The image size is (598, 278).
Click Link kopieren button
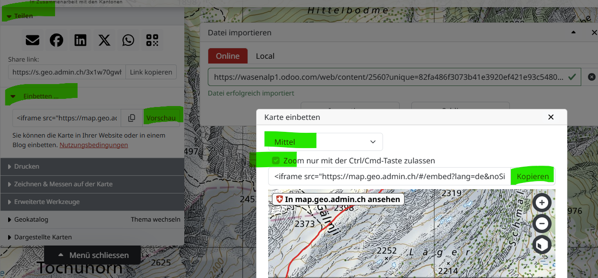click(x=151, y=72)
